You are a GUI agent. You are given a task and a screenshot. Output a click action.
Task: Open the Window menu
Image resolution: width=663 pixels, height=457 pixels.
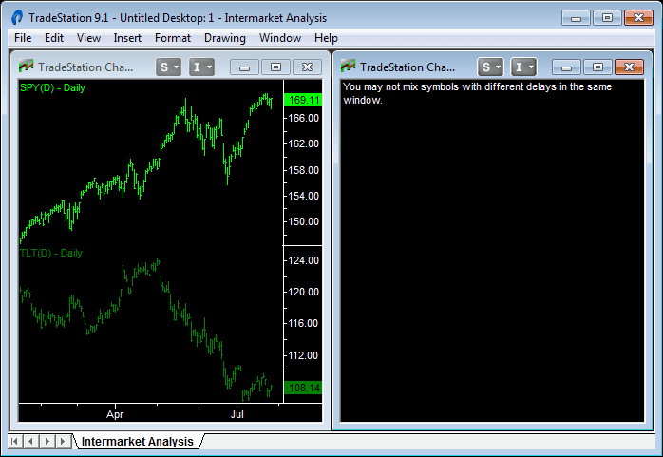tap(280, 38)
